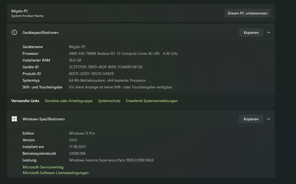This screenshot has height=184, width=296.
Task: Click the Stift- und Toucheingabe value text
Action: (x=121, y=87)
